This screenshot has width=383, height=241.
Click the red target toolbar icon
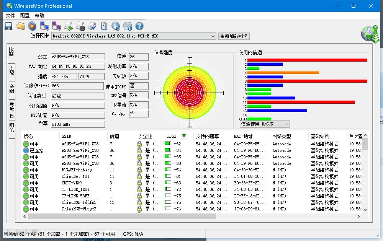33,26
